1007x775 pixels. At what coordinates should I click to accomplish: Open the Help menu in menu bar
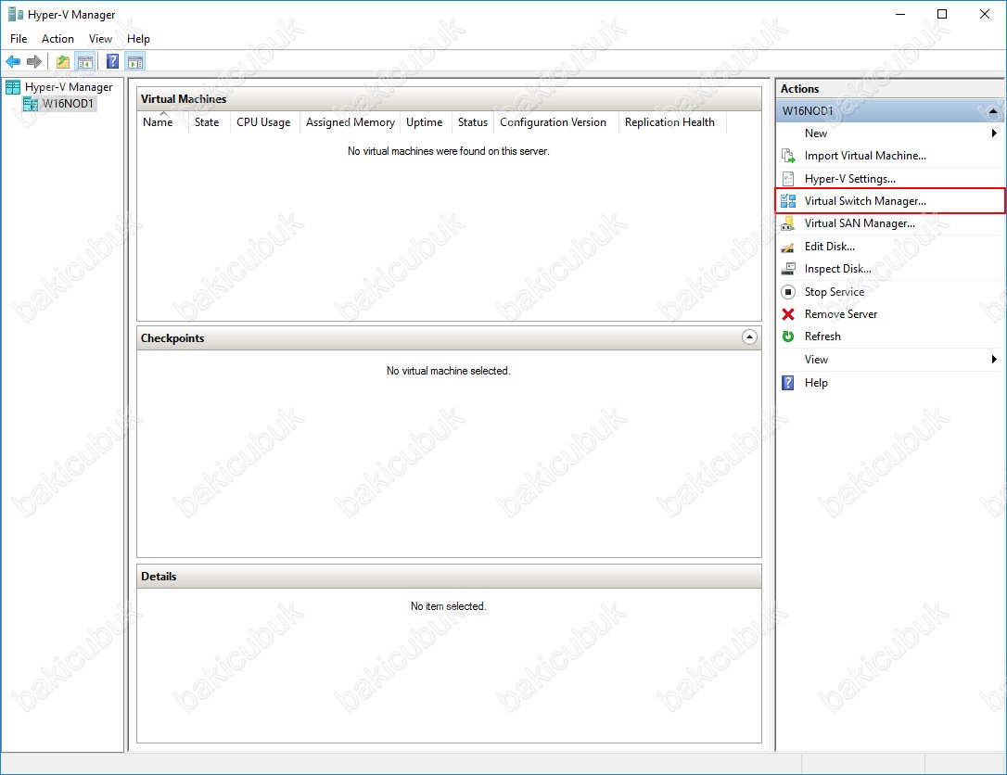tap(138, 39)
